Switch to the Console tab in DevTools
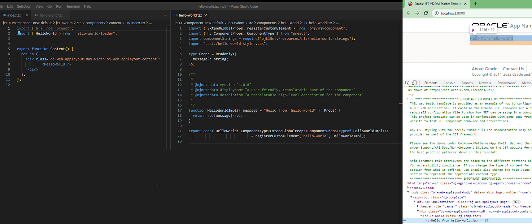 pos(449,83)
